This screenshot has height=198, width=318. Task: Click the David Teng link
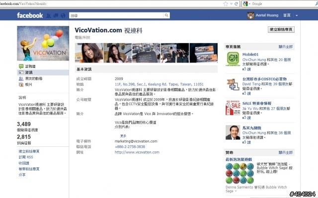click(x=251, y=84)
